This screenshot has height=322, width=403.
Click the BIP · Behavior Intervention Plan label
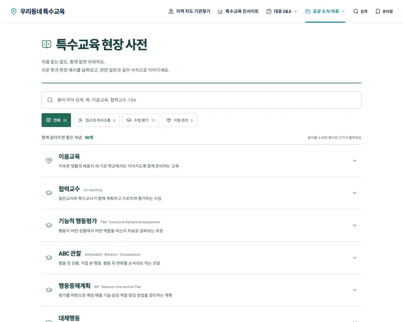coord(117,287)
